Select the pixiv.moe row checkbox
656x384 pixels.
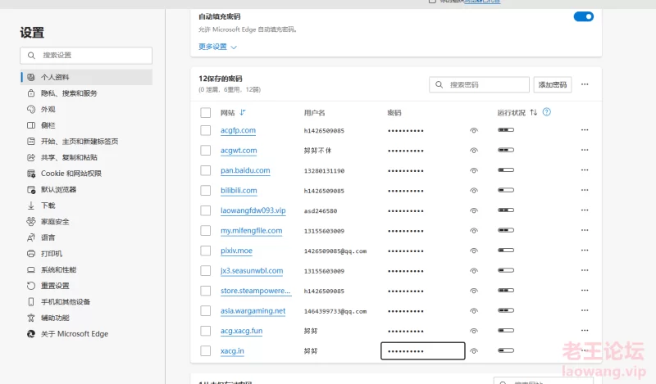click(x=206, y=251)
